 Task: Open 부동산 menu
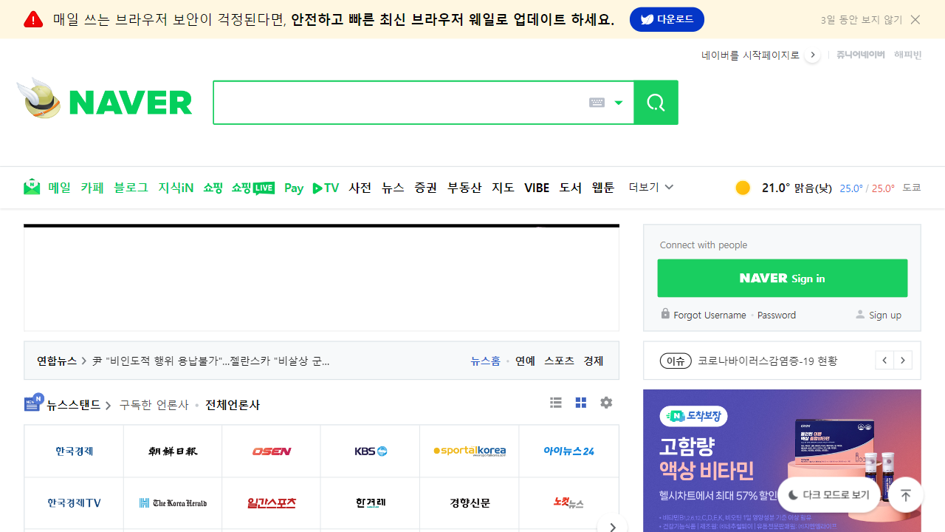click(x=464, y=188)
